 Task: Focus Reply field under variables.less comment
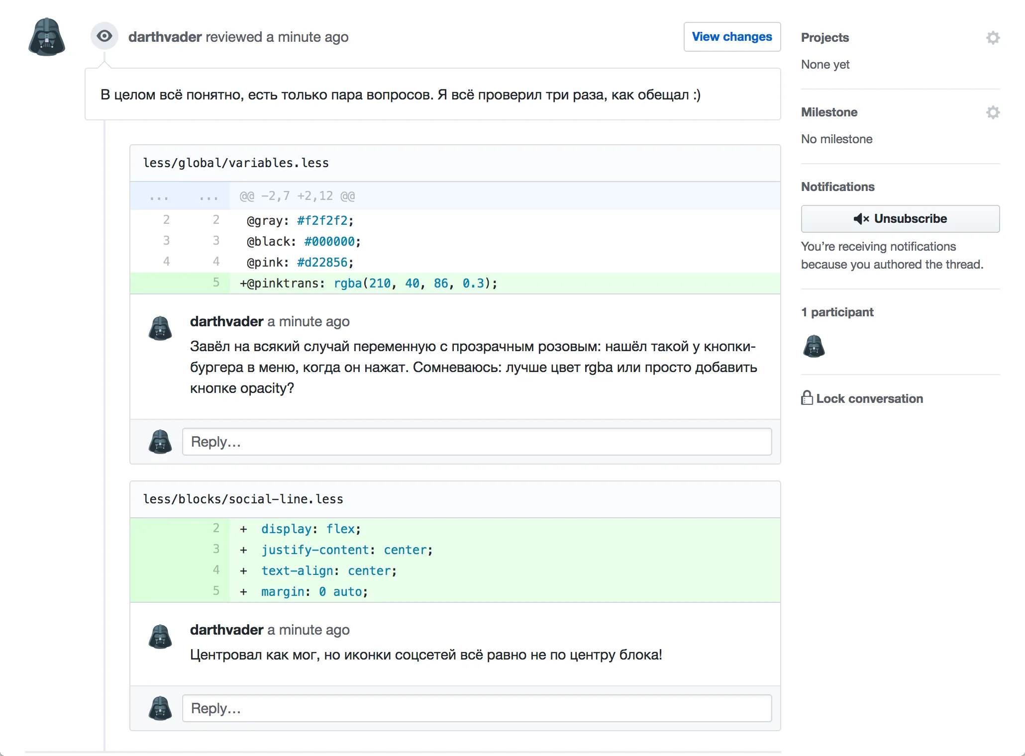477,442
